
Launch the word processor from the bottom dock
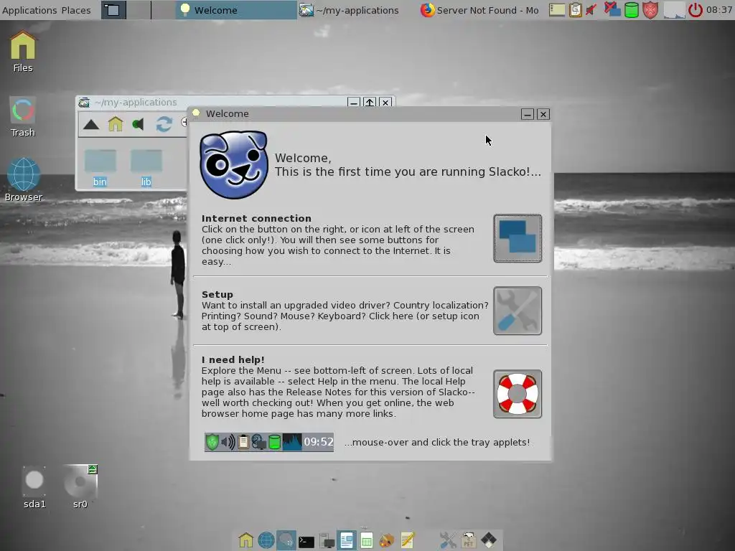click(x=347, y=540)
